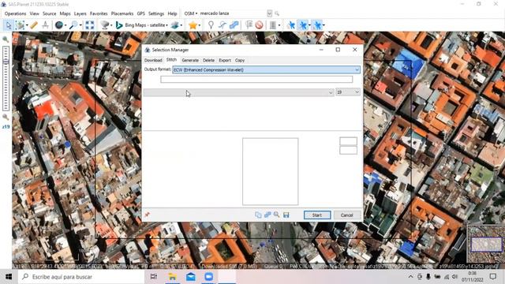Image resolution: width=505 pixels, height=284 pixels.
Task: Click the search magnifier next to search box
Action: 277,13
